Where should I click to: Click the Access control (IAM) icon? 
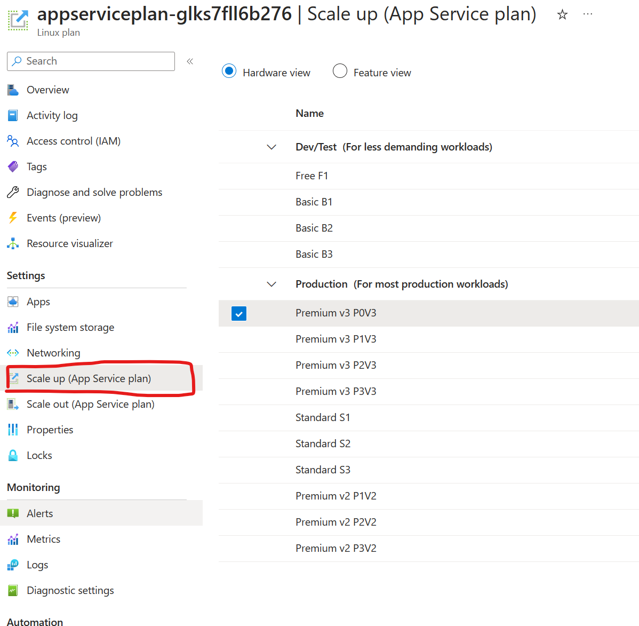click(x=13, y=141)
